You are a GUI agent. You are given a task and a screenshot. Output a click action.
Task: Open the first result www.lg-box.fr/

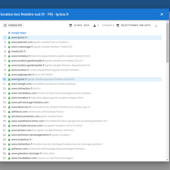pyautogui.click(x=19, y=37)
